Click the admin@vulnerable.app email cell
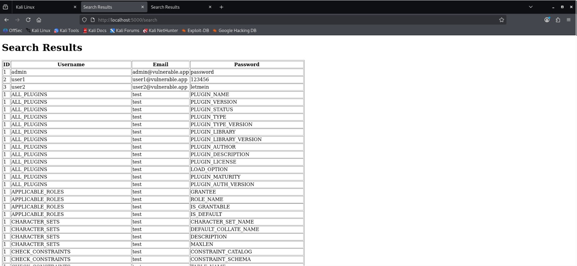Screen dimensions: 577x266 tap(160, 72)
